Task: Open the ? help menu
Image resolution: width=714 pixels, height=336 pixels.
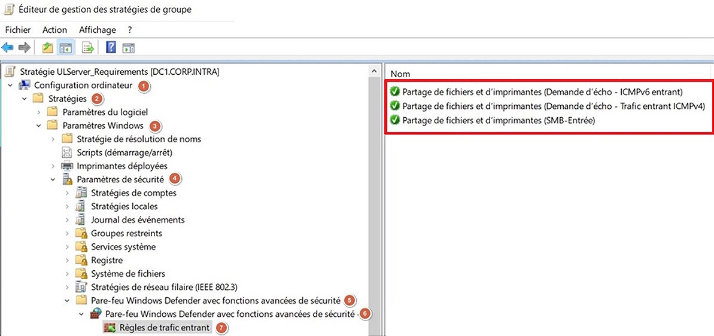Action: (x=130, y=30)
